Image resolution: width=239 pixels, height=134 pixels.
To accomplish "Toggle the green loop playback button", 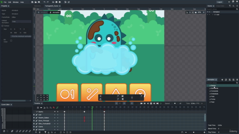I will (161, 103).
